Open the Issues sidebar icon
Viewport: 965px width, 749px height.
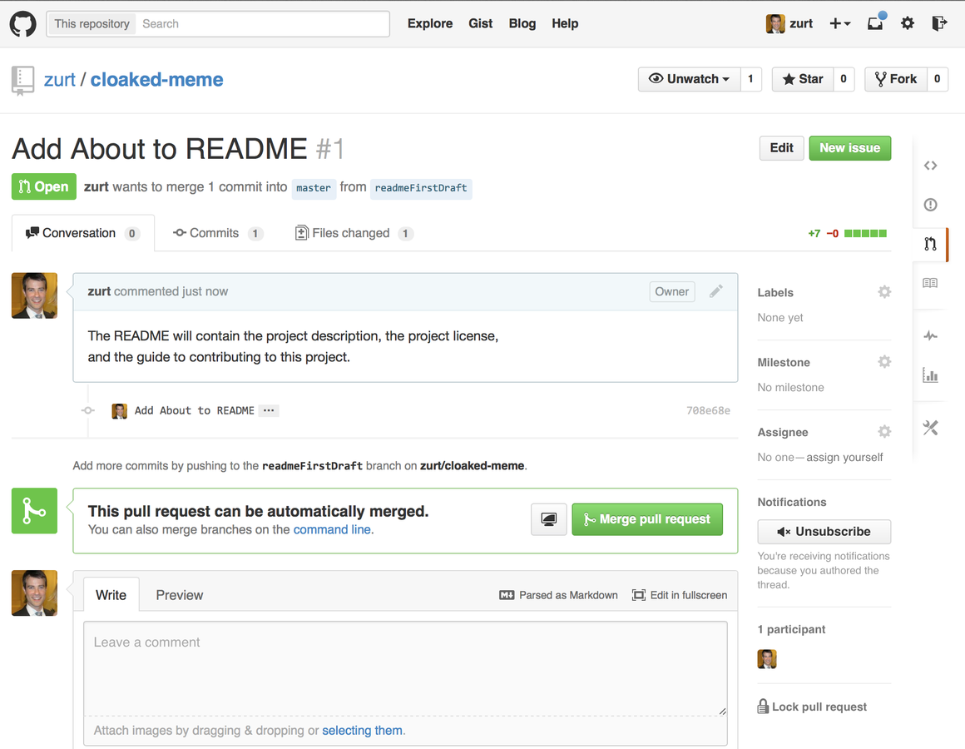(x=930, y=205)
